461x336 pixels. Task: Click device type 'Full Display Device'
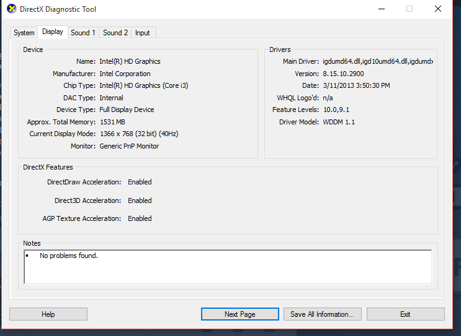127,110
